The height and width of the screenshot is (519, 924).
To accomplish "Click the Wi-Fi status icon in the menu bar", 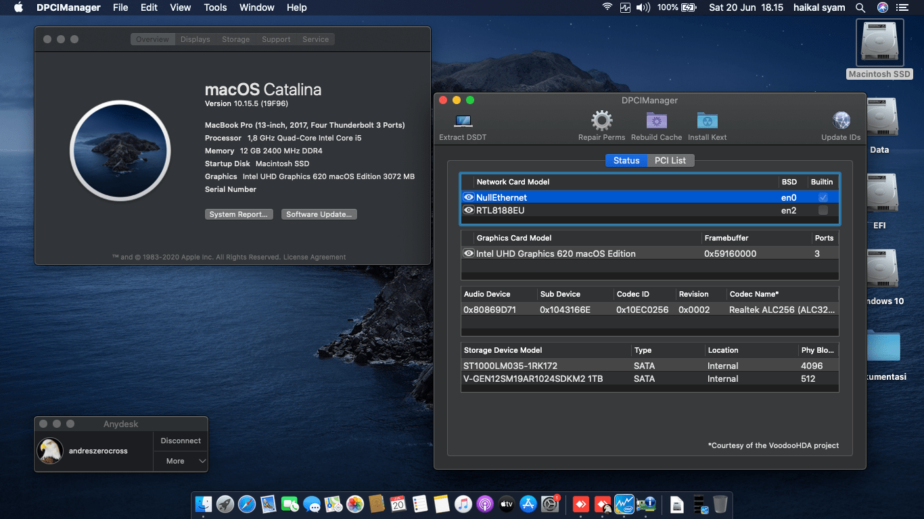I will click(607, 7).
